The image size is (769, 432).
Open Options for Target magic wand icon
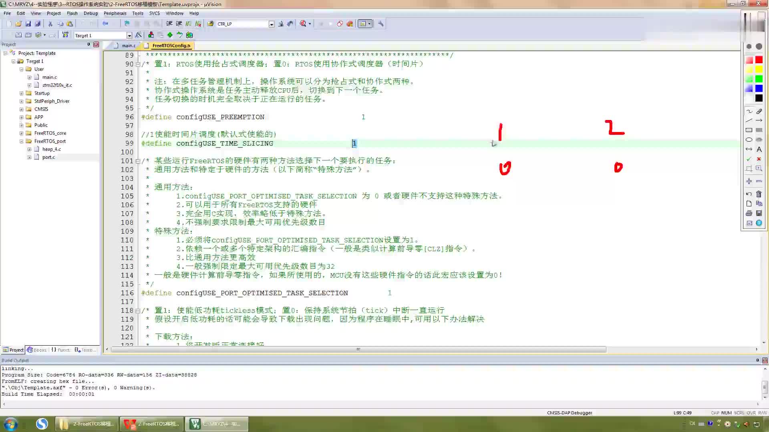tap(138, 35)
